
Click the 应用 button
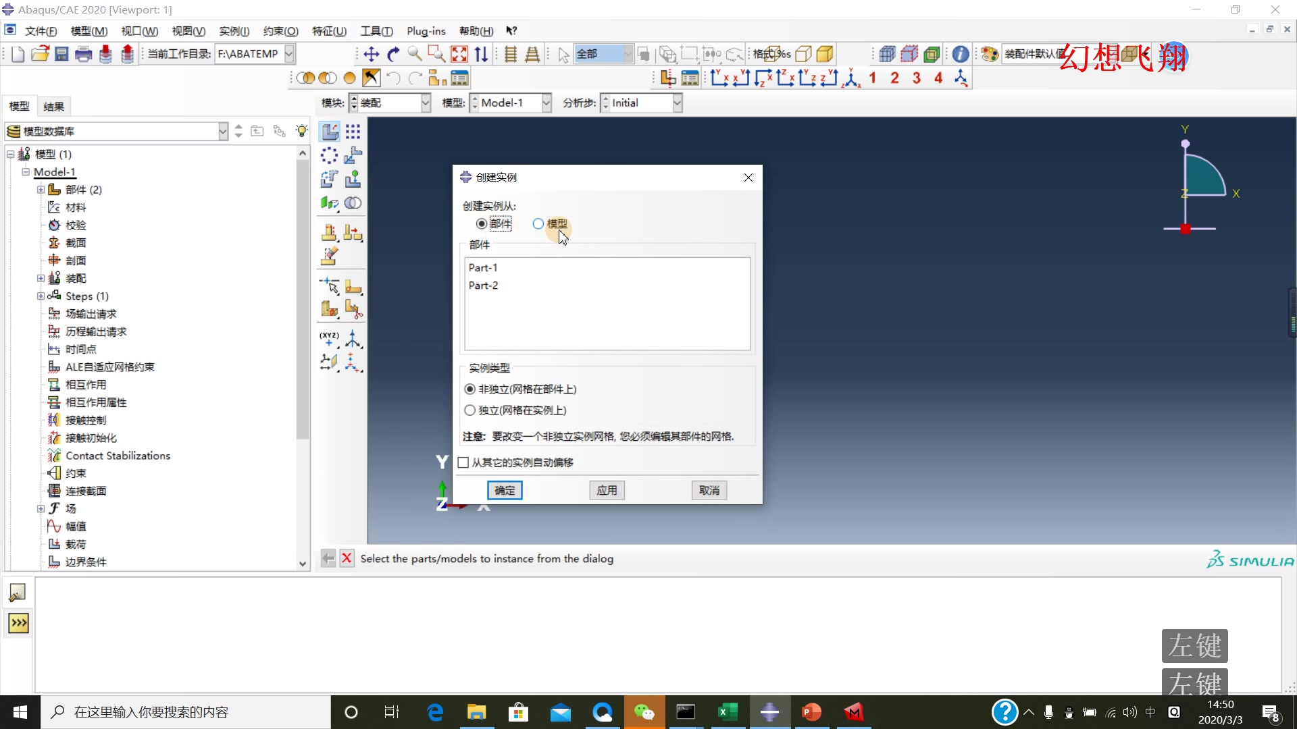[607, 490]
